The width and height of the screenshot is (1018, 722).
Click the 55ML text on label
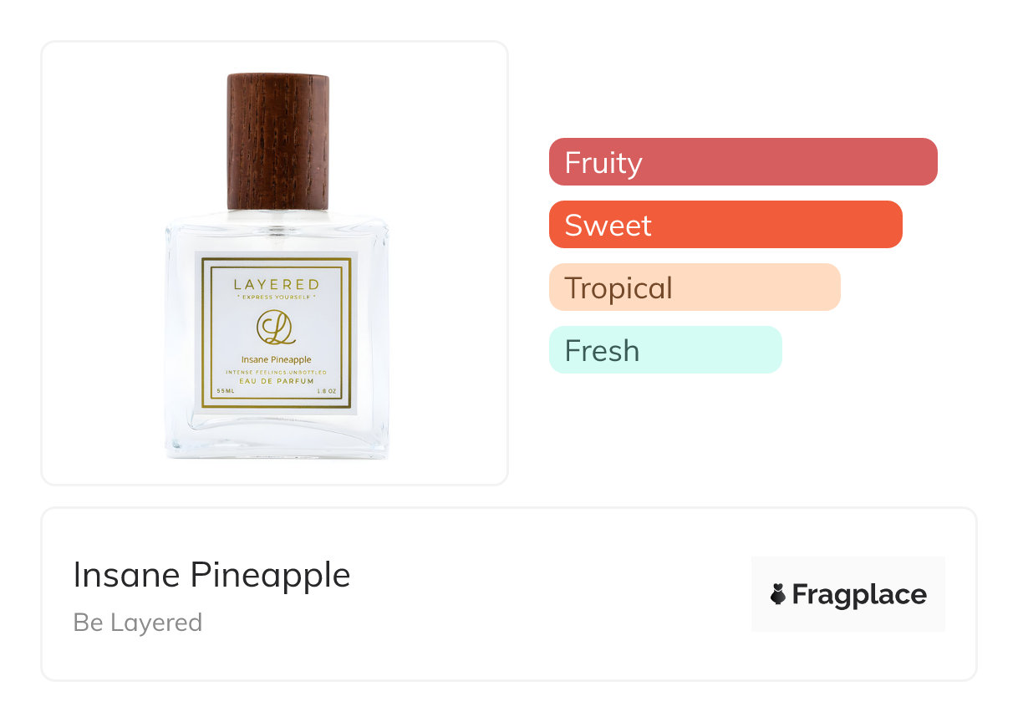coord(225,391)
